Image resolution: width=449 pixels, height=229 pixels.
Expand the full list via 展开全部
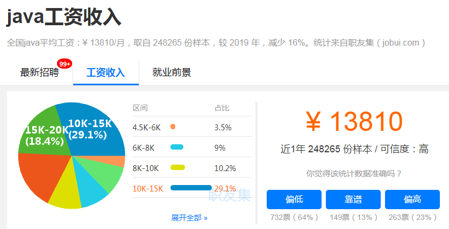click(189, 218)
